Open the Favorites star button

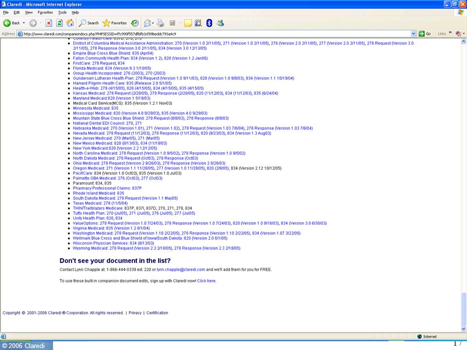coord(115,23)
